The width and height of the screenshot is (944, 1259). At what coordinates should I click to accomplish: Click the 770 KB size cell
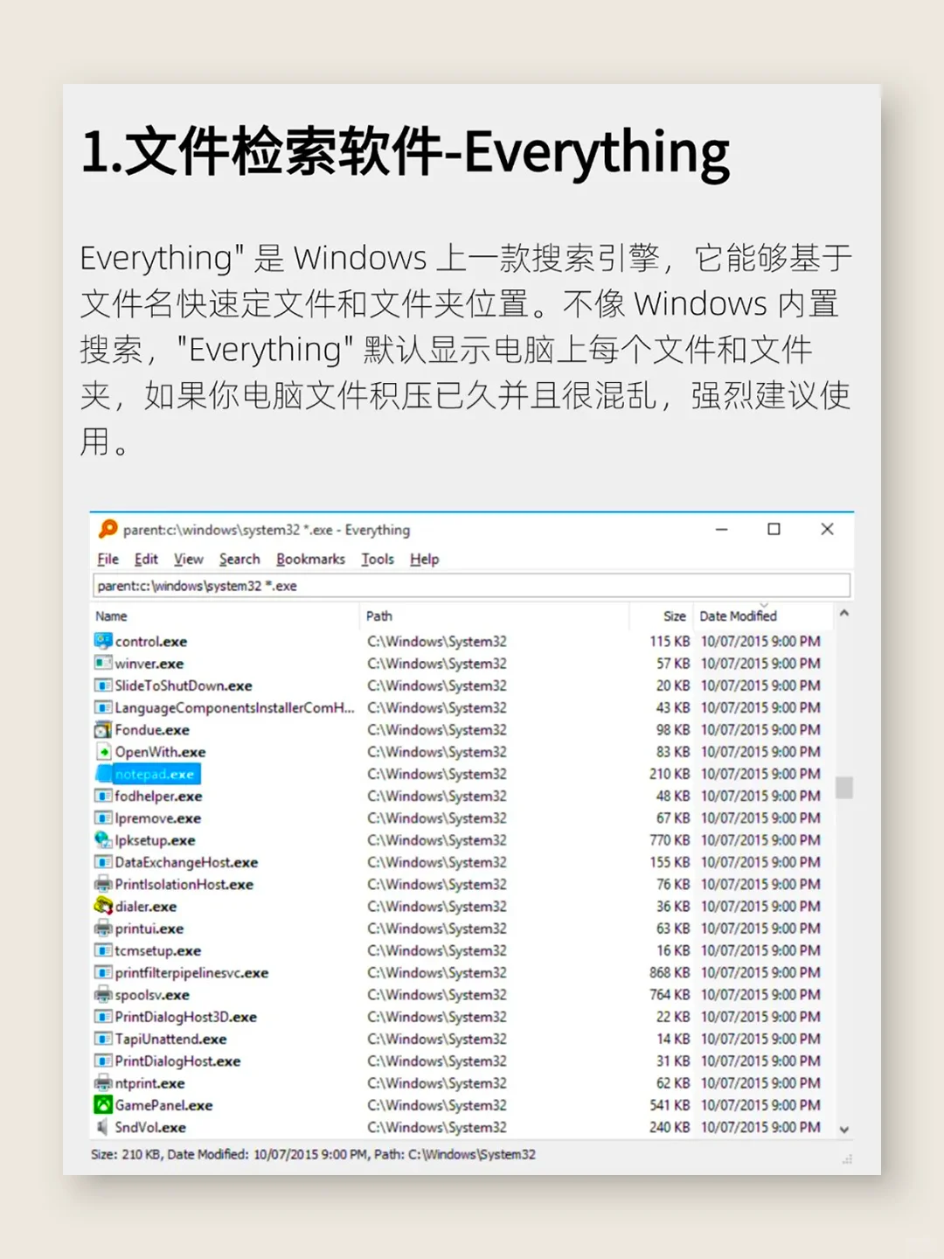pos(670,840)
